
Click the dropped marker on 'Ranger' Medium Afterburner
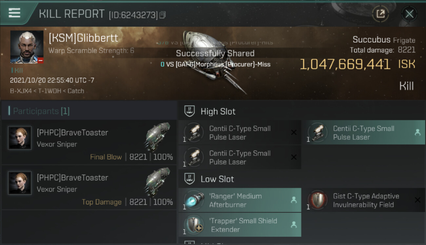point(294,200)
